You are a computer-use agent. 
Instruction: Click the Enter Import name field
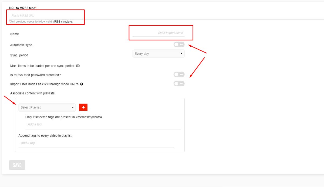pyautogui.click(x=158, y=33)
